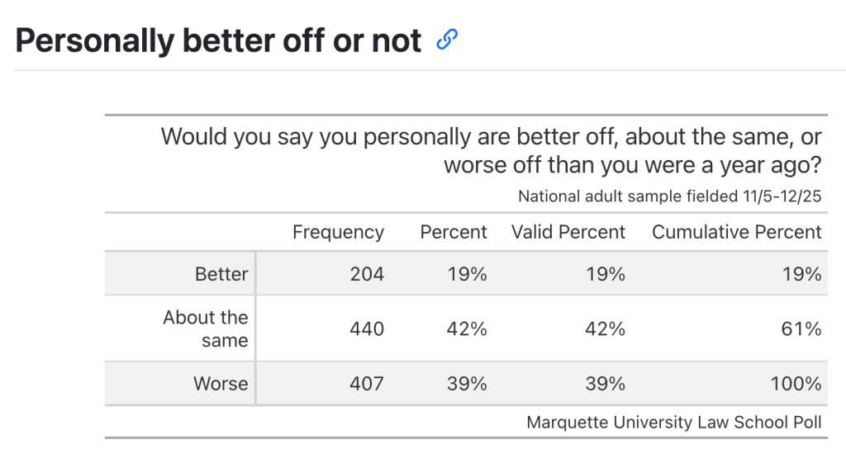Click the 39% Percent cell for Worse
This screenshot has height=454, width=846.
coord(468,383)
